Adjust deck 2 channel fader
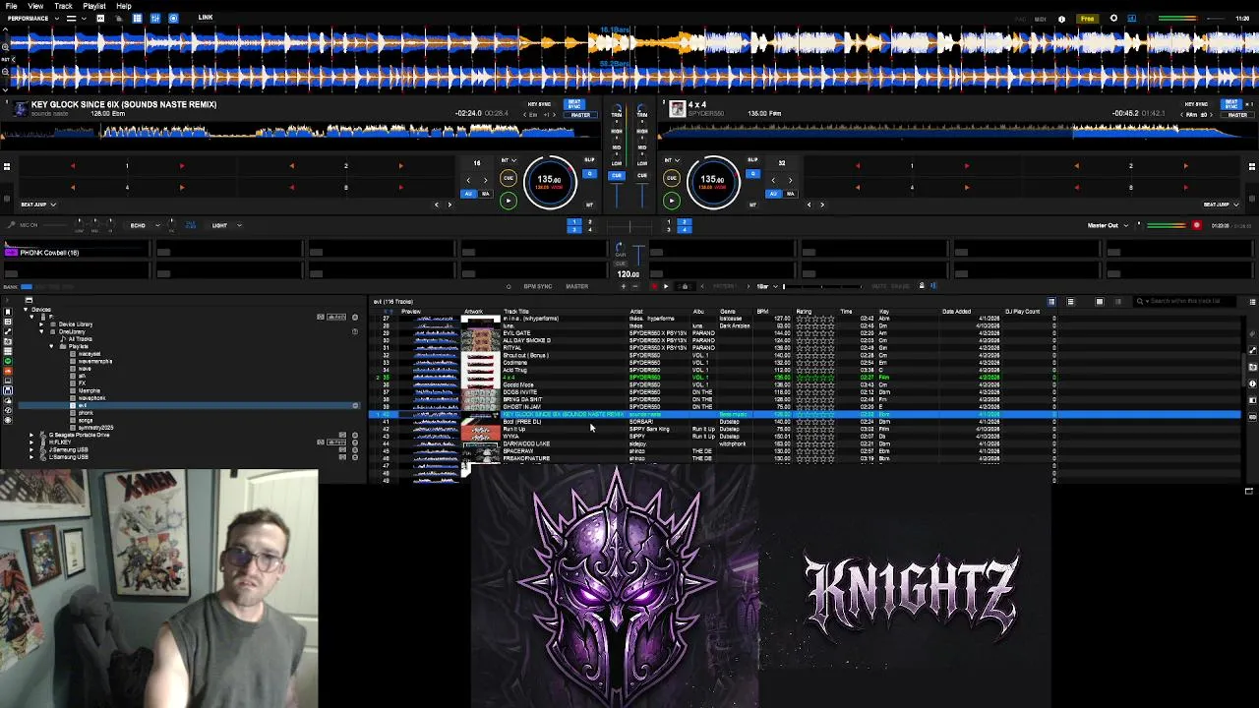 (641, 197)
